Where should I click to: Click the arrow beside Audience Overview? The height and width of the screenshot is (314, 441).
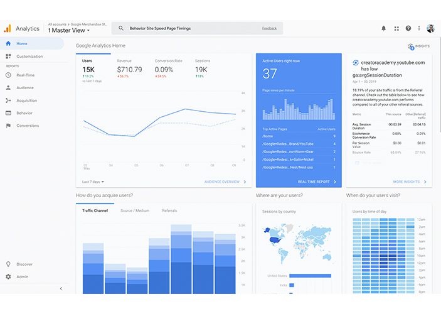coord(245,182)
